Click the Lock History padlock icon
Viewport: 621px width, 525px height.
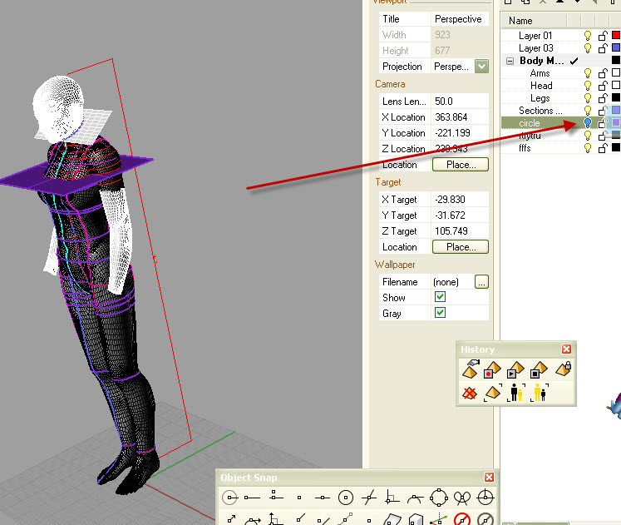(563, 369)
